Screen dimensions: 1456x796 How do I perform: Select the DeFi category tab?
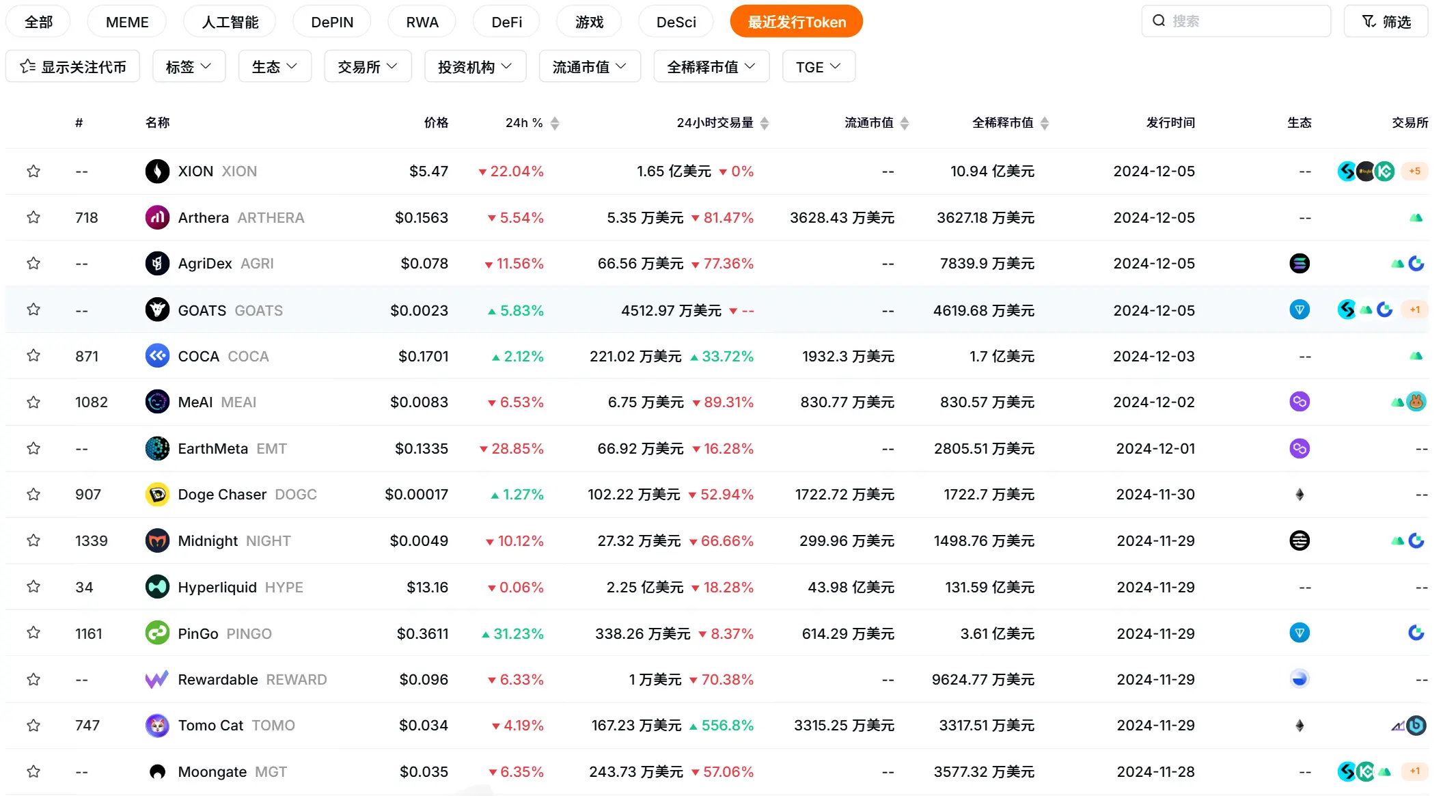pyautogui.click(x=506, y=20)
